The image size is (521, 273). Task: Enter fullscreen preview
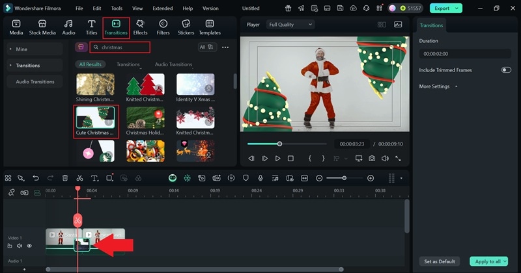coord(398,159)
